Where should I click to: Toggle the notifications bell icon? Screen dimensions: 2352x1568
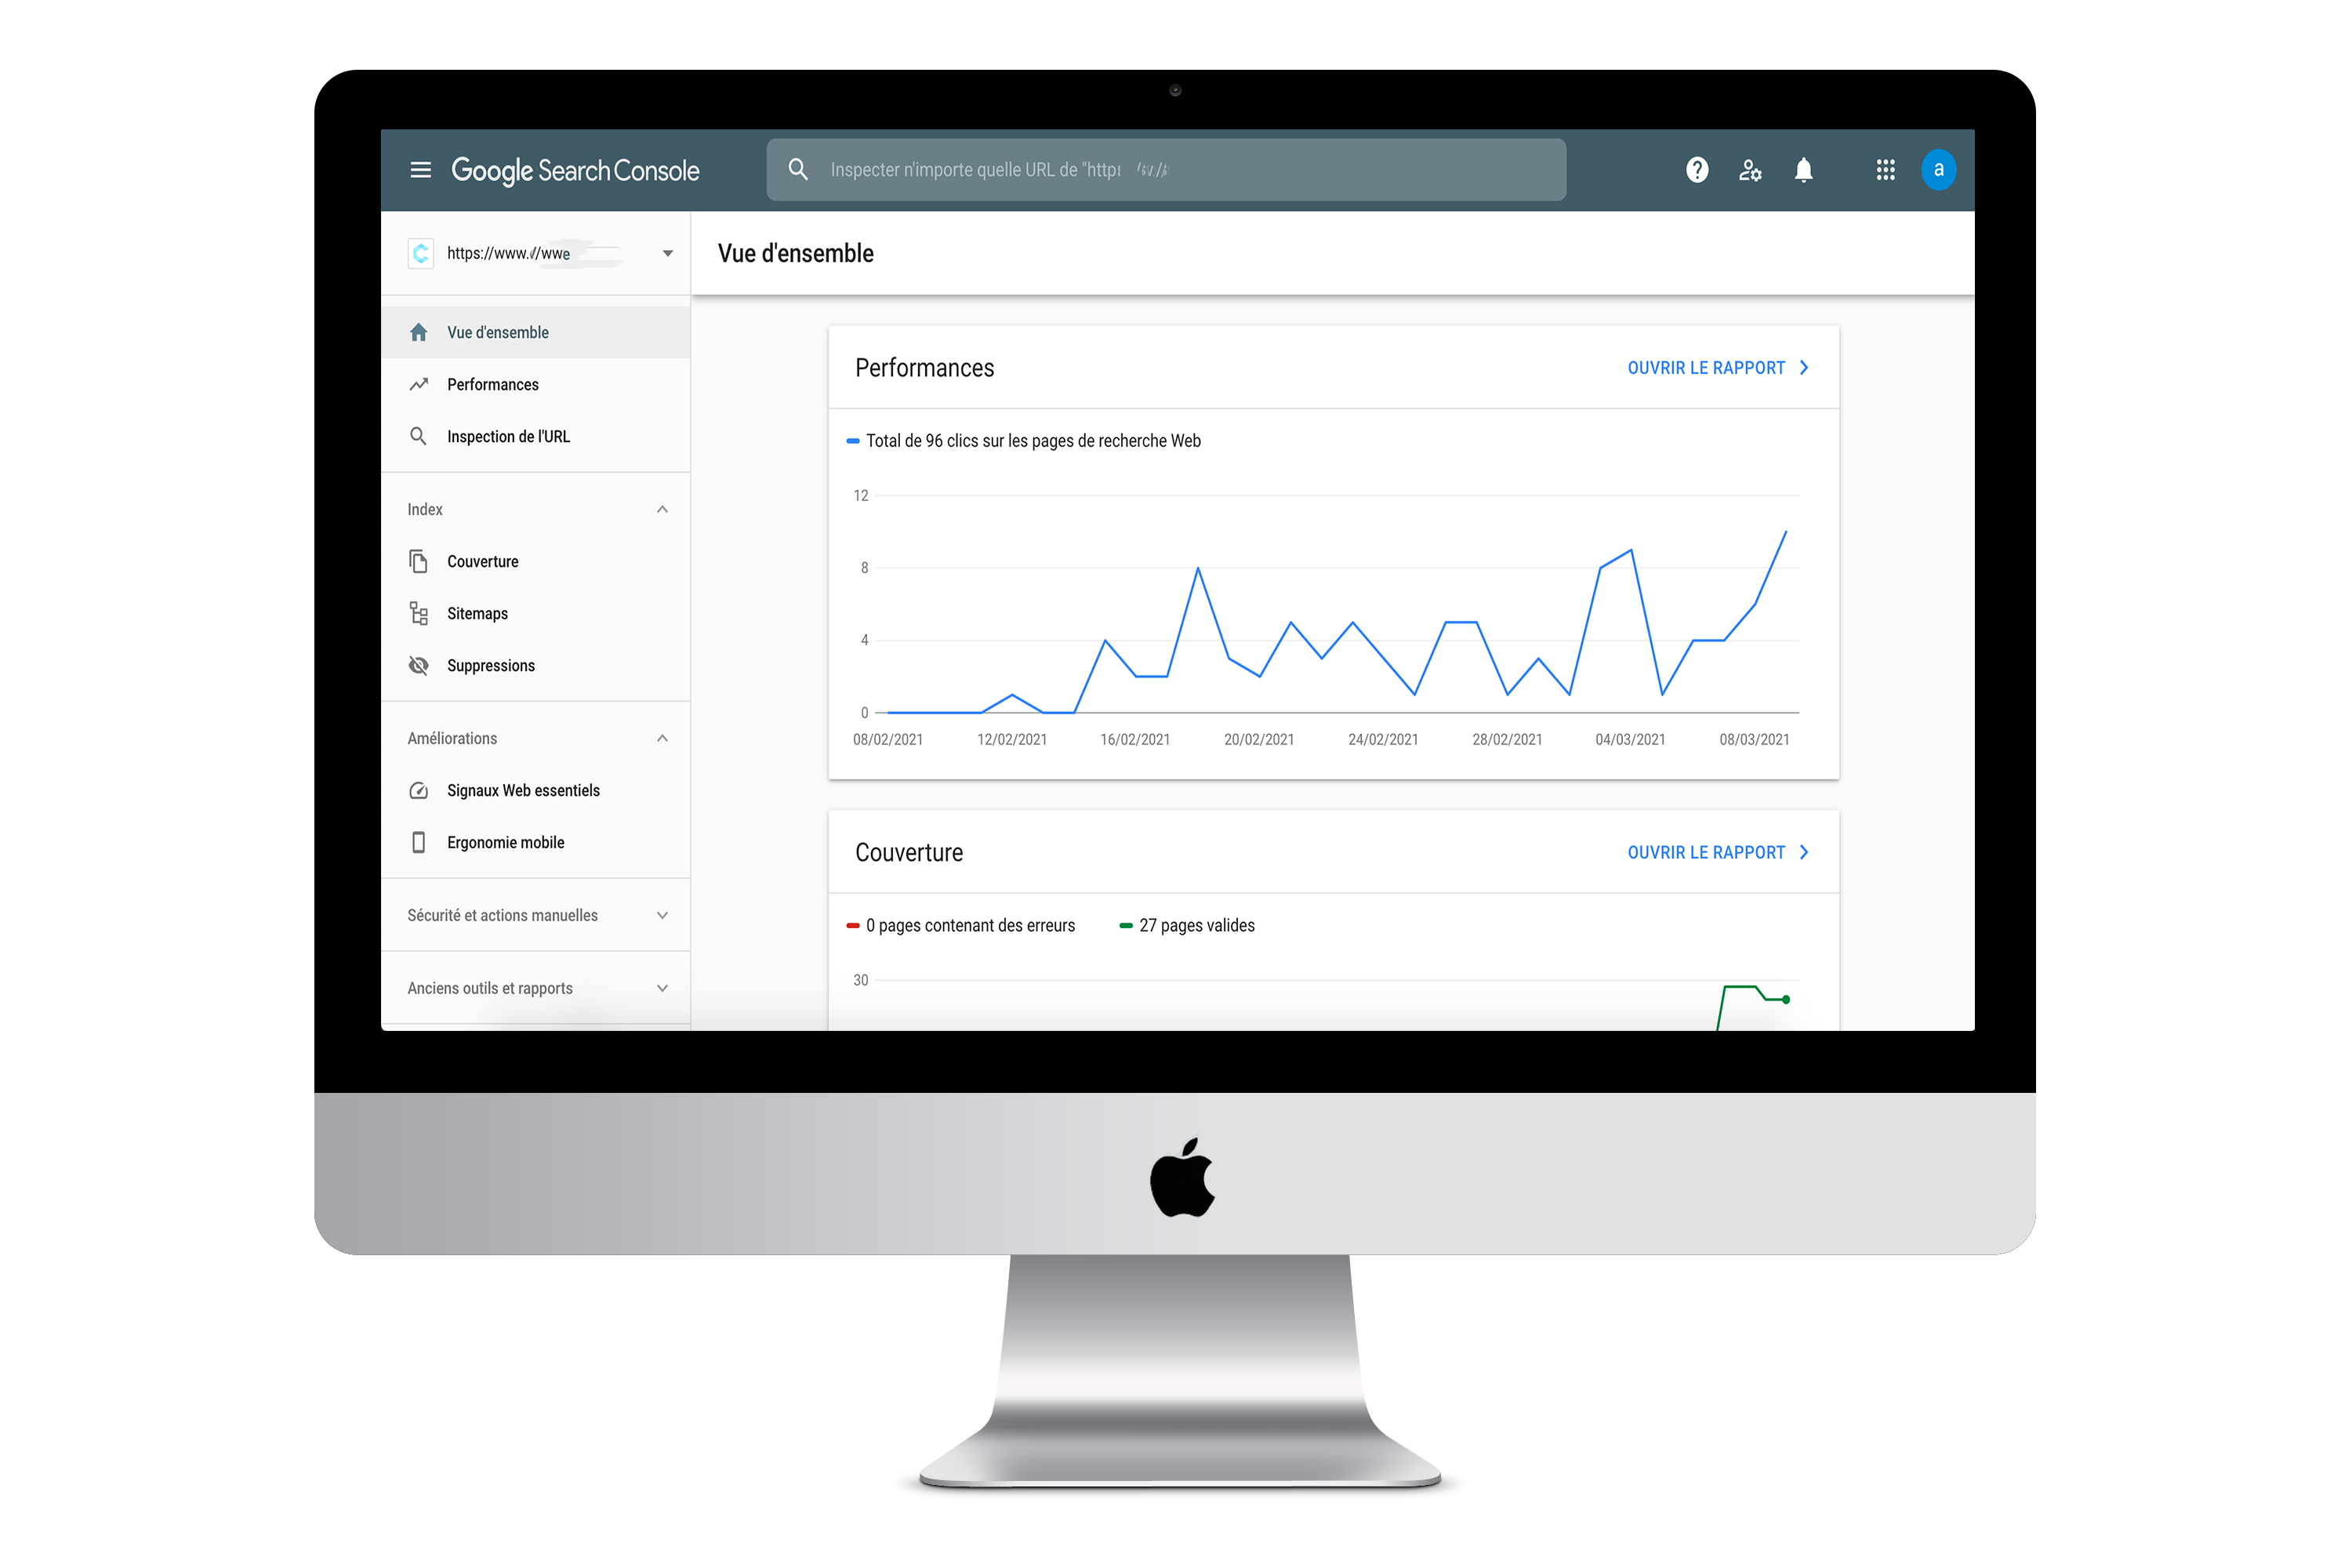click(x=1804, y=170)
